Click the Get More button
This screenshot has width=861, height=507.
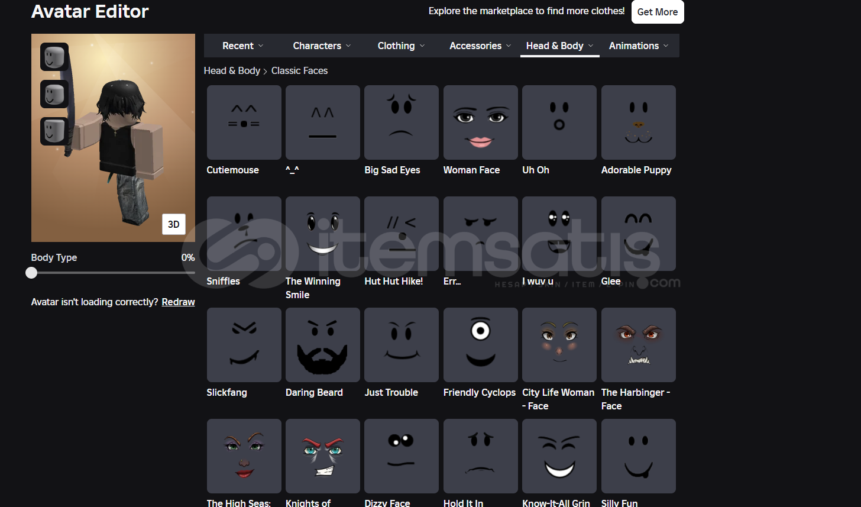tap(658, 12)
